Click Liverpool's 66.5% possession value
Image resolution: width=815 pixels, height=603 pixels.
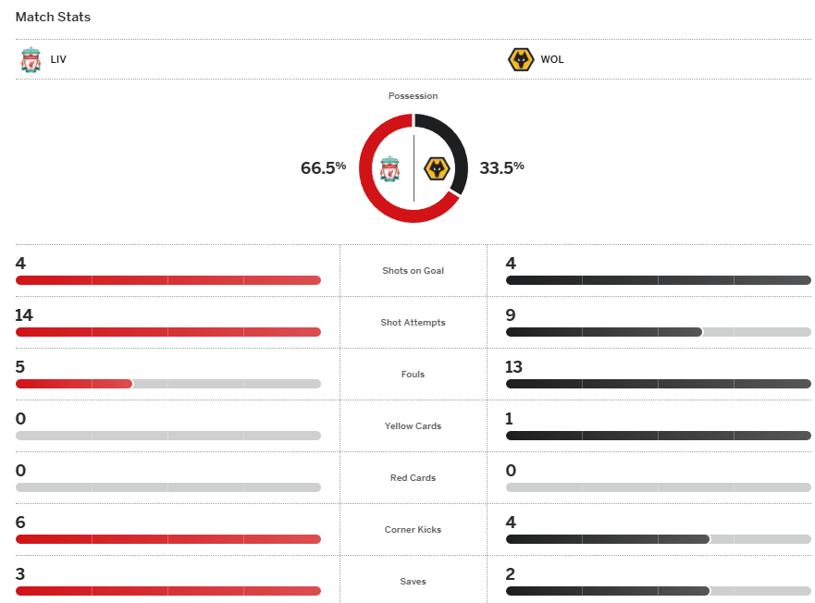click(323, 167)
